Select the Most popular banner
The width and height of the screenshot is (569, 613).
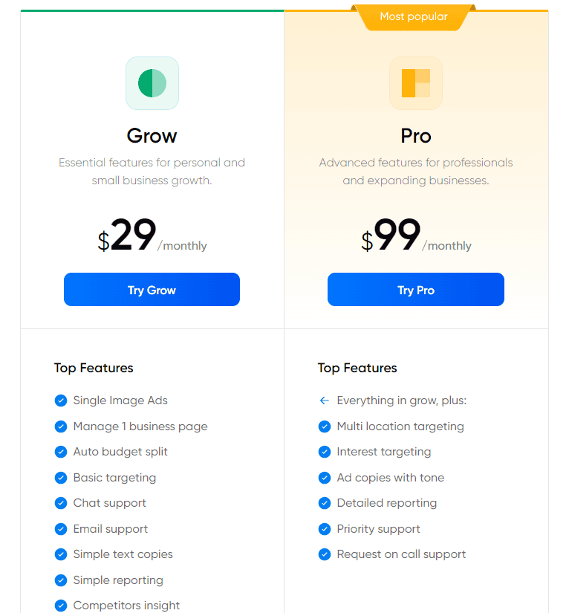(414, 16)
